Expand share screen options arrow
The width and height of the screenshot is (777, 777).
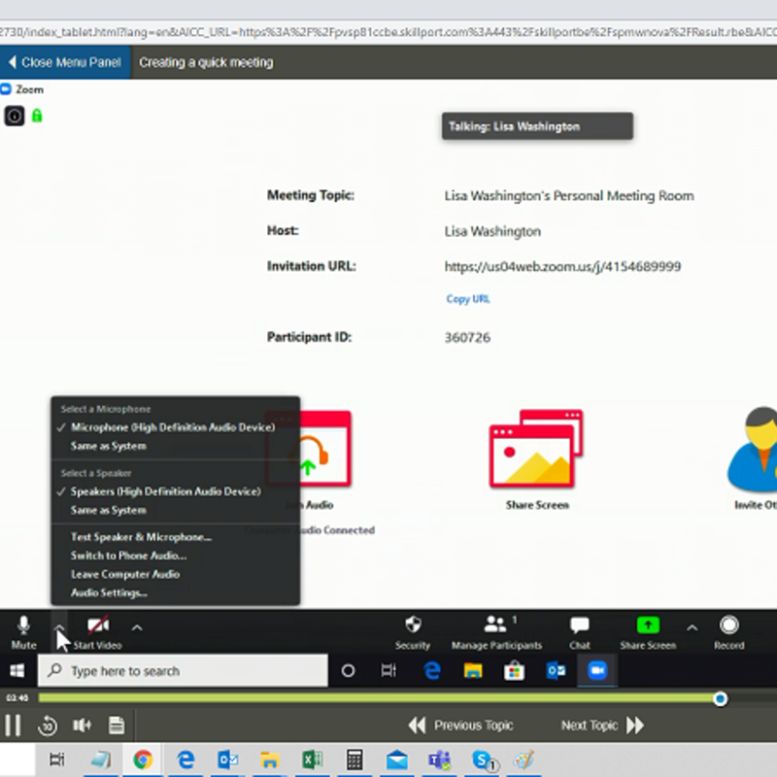click(x=692, y=627)
